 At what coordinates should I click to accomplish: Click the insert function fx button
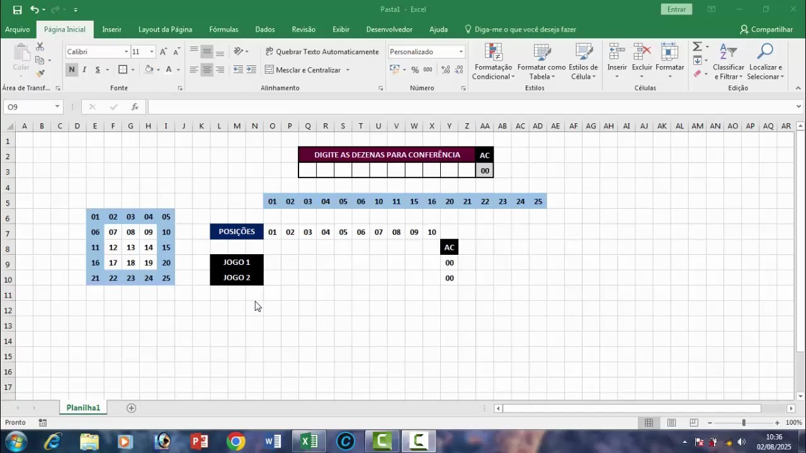click(x=135, y=107)
